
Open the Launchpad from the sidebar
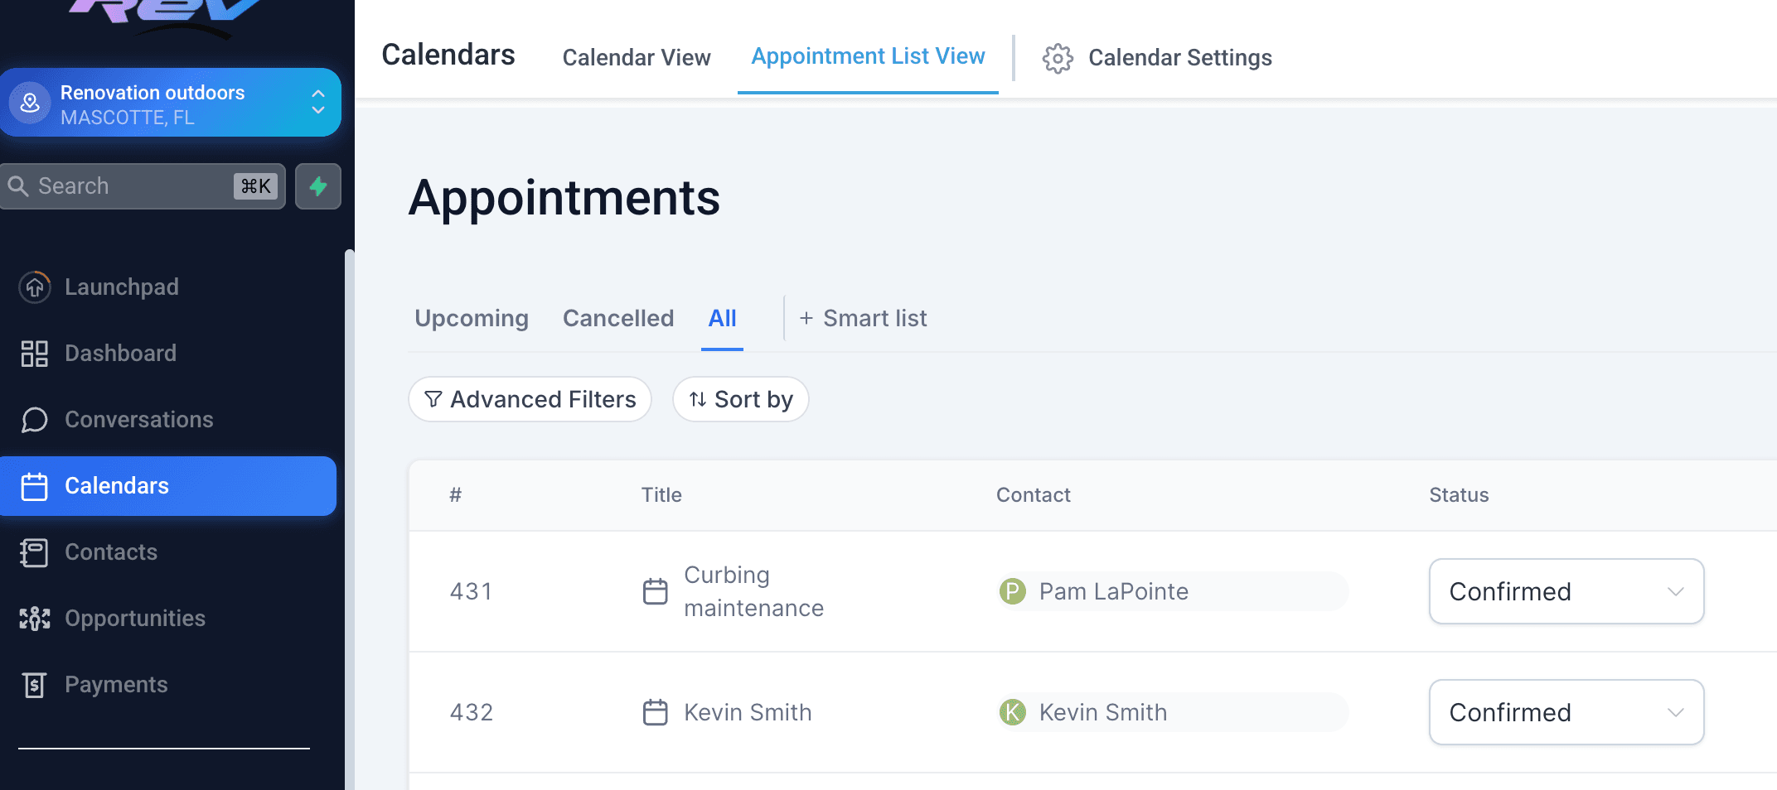tap(120, 287)
